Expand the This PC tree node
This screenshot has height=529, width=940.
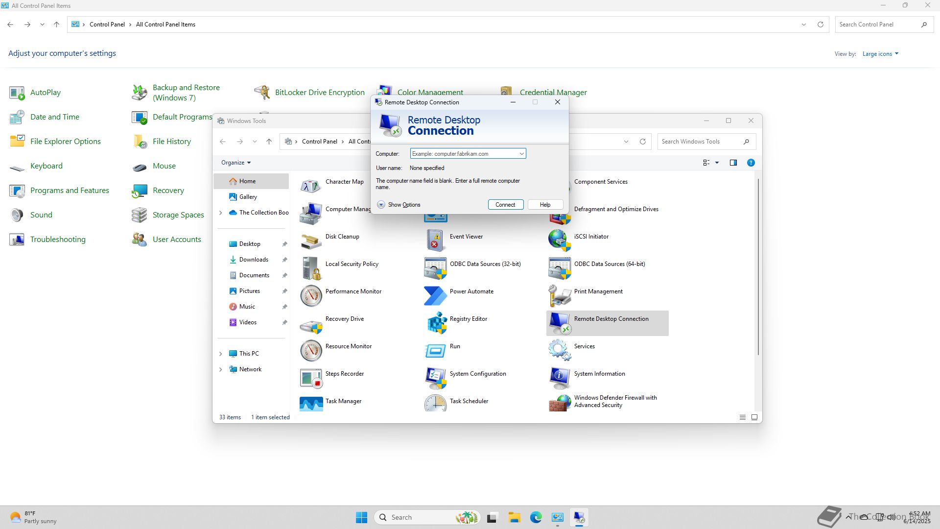pos(221,354)
